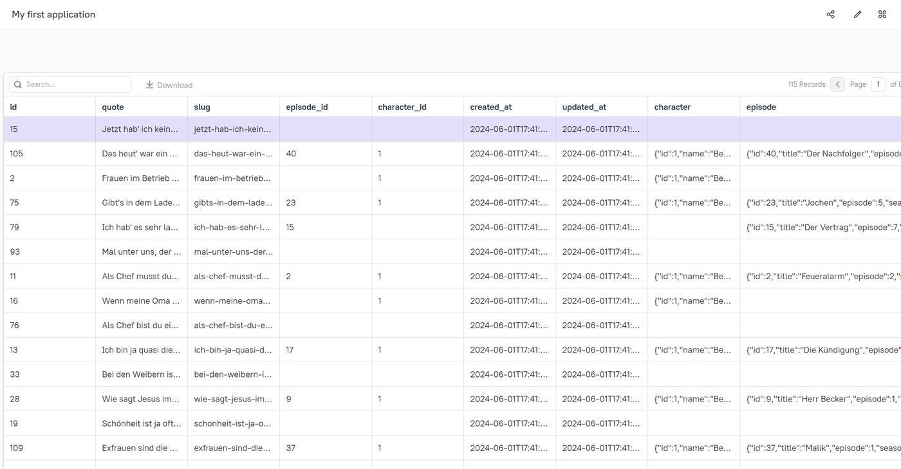This screenshot has height=469, width=901.
Task: Click the "My first application" title
Action: tap(53, 14)
